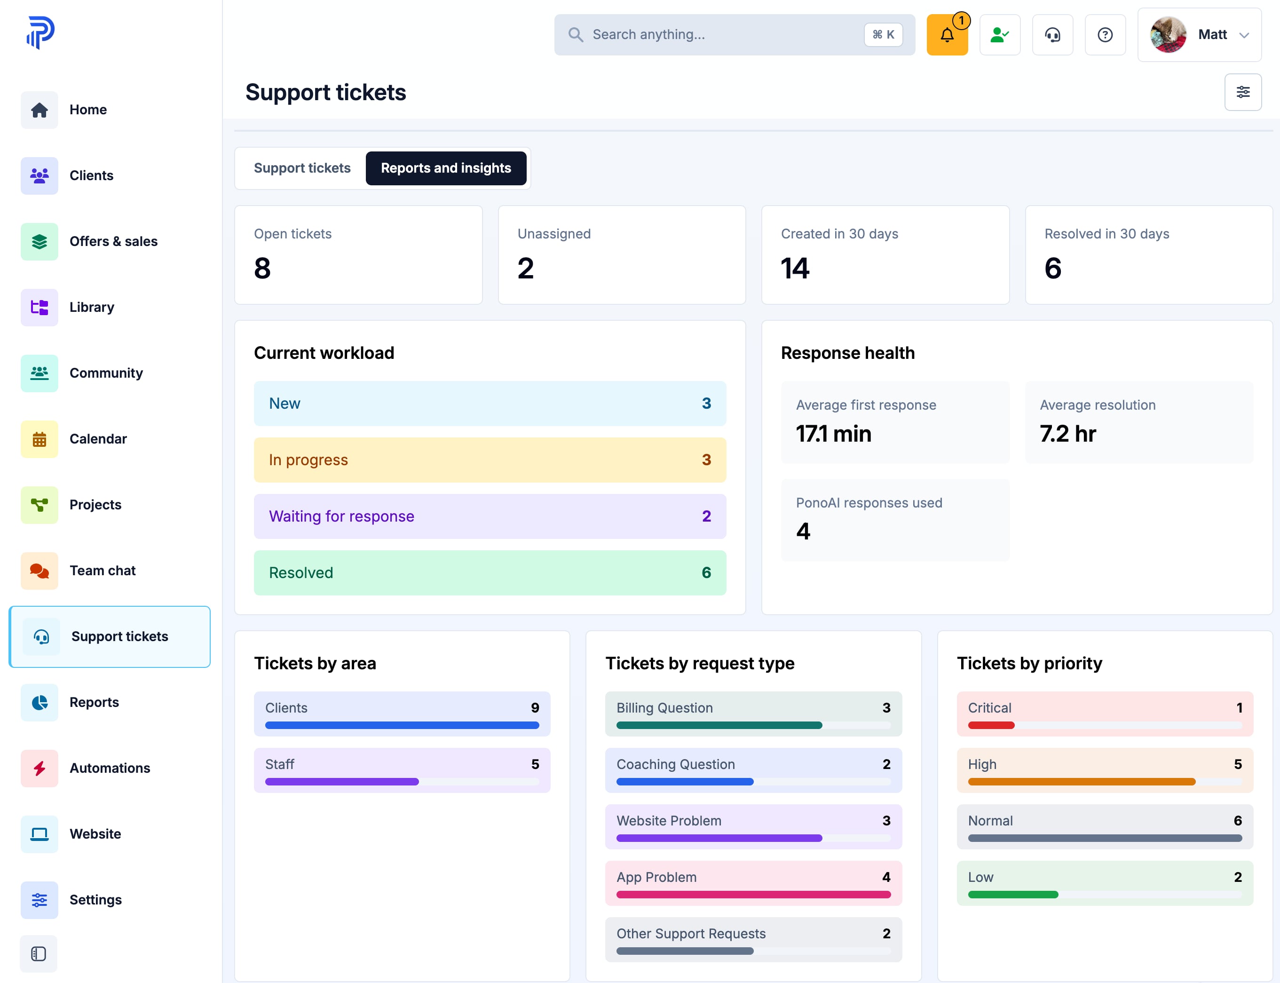Click the PonoAI responses used card
The image size is (1280, 983).
tap(895, 520)
